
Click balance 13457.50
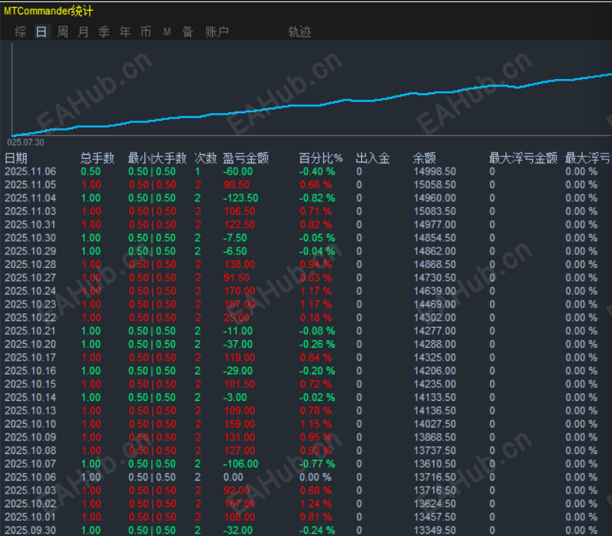pyautogui.click(x=435, y=517)
